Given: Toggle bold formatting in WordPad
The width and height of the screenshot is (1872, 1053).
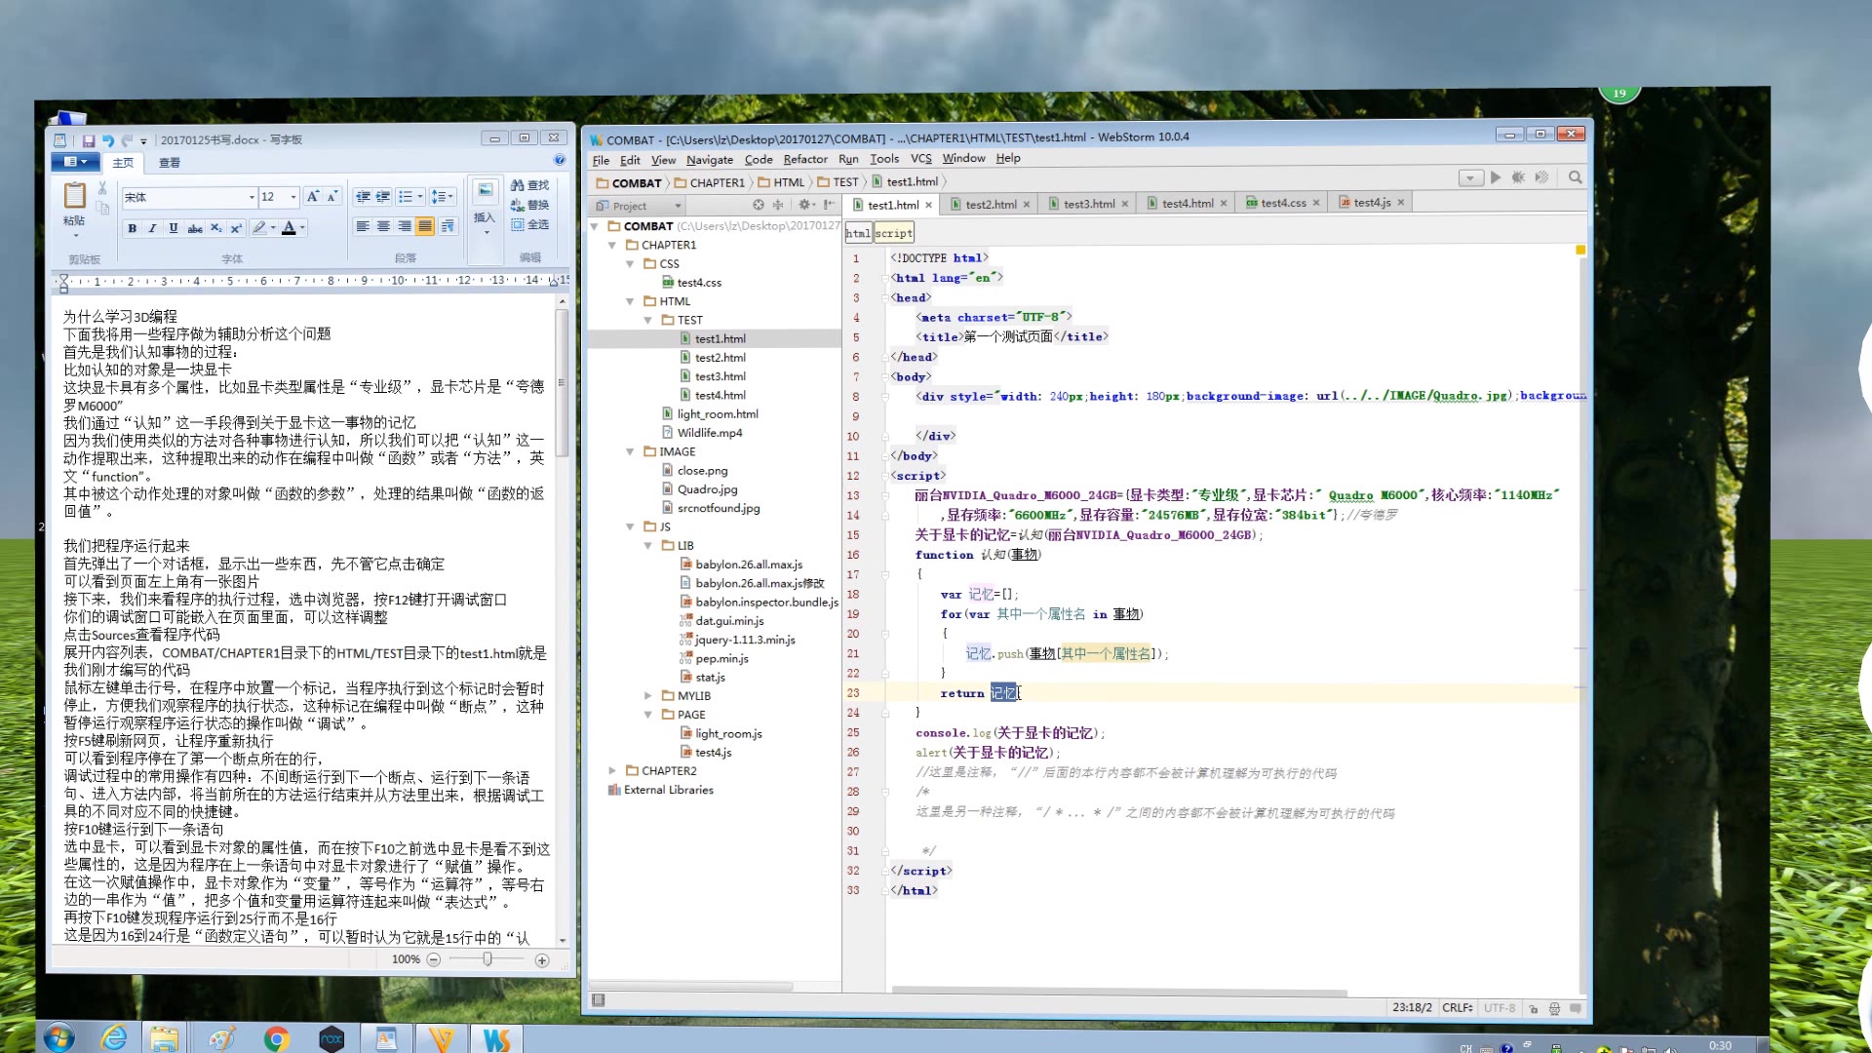Looking at the screenshot, I should [x=132, y=228].
